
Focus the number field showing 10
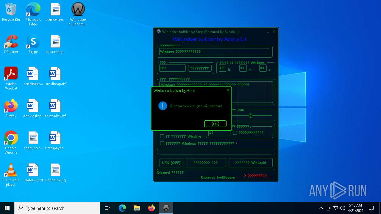pyautogui.click(x=219, y=133)
